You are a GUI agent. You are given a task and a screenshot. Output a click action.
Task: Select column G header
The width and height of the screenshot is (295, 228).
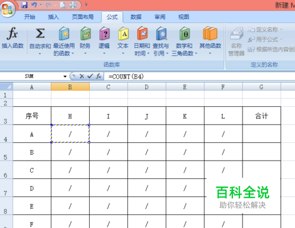click(261, 87)
